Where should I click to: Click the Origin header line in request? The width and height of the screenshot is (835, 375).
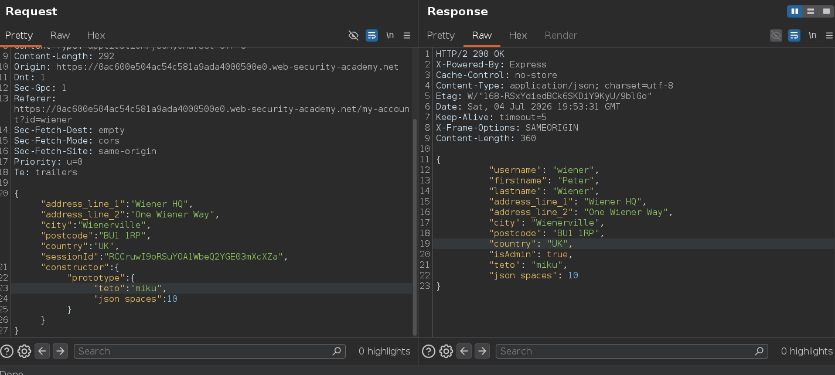(x=206, y=67)
